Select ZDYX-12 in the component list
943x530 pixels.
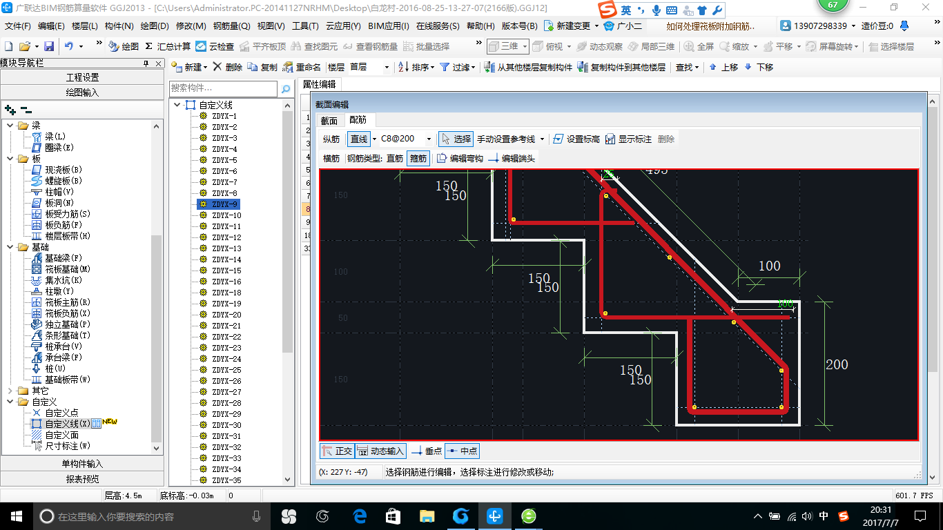(x=226, y=237)
